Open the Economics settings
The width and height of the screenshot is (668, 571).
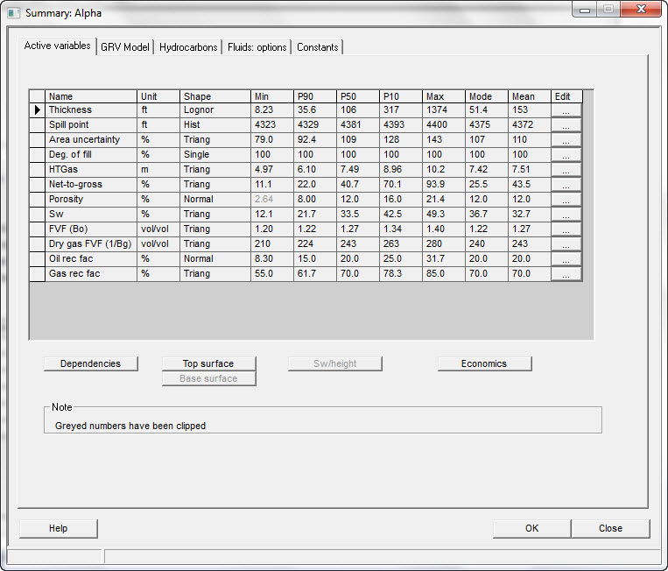coord(484,363)
